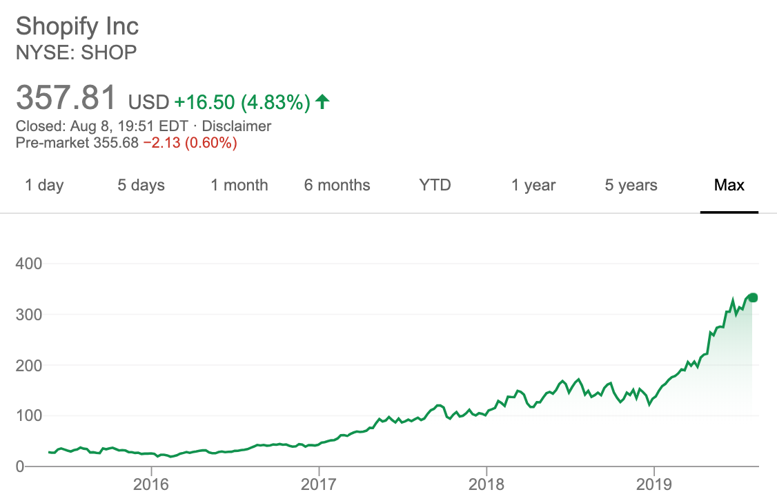Click the −2.13 (0.60%) pre-market change
Screen dimensions: 777x501
click(190, 143)
